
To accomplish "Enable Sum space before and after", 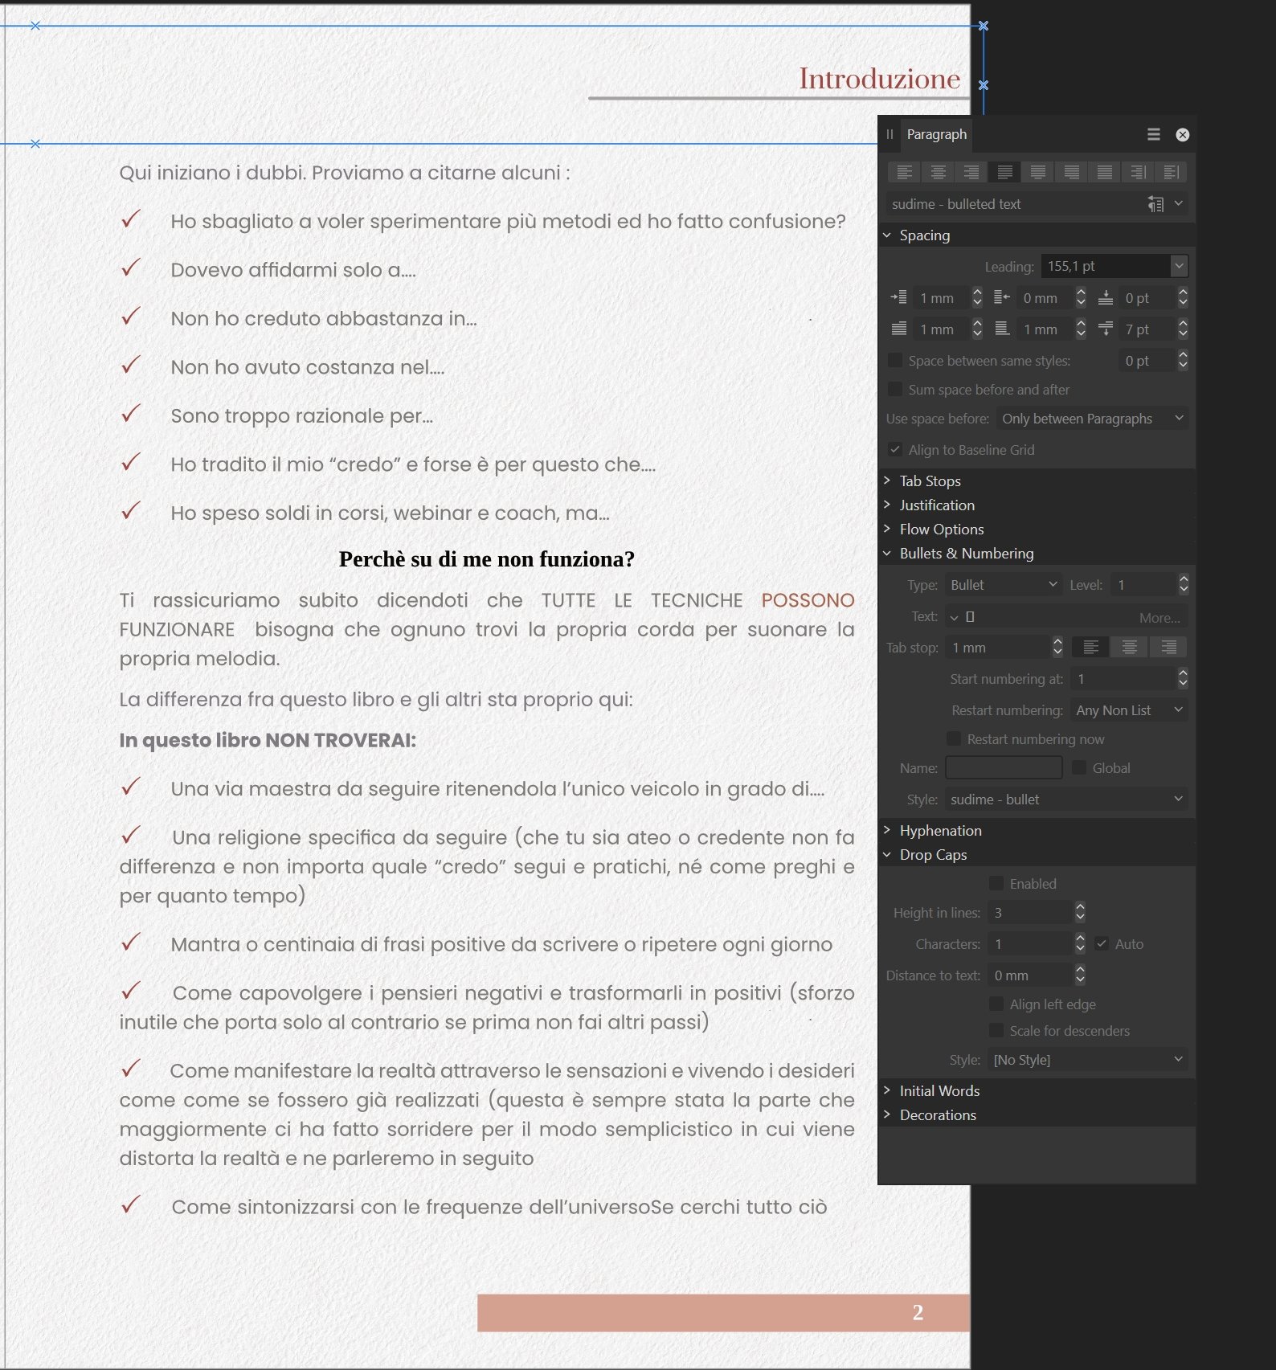I will pyautogui.click(x=895, y=389).
